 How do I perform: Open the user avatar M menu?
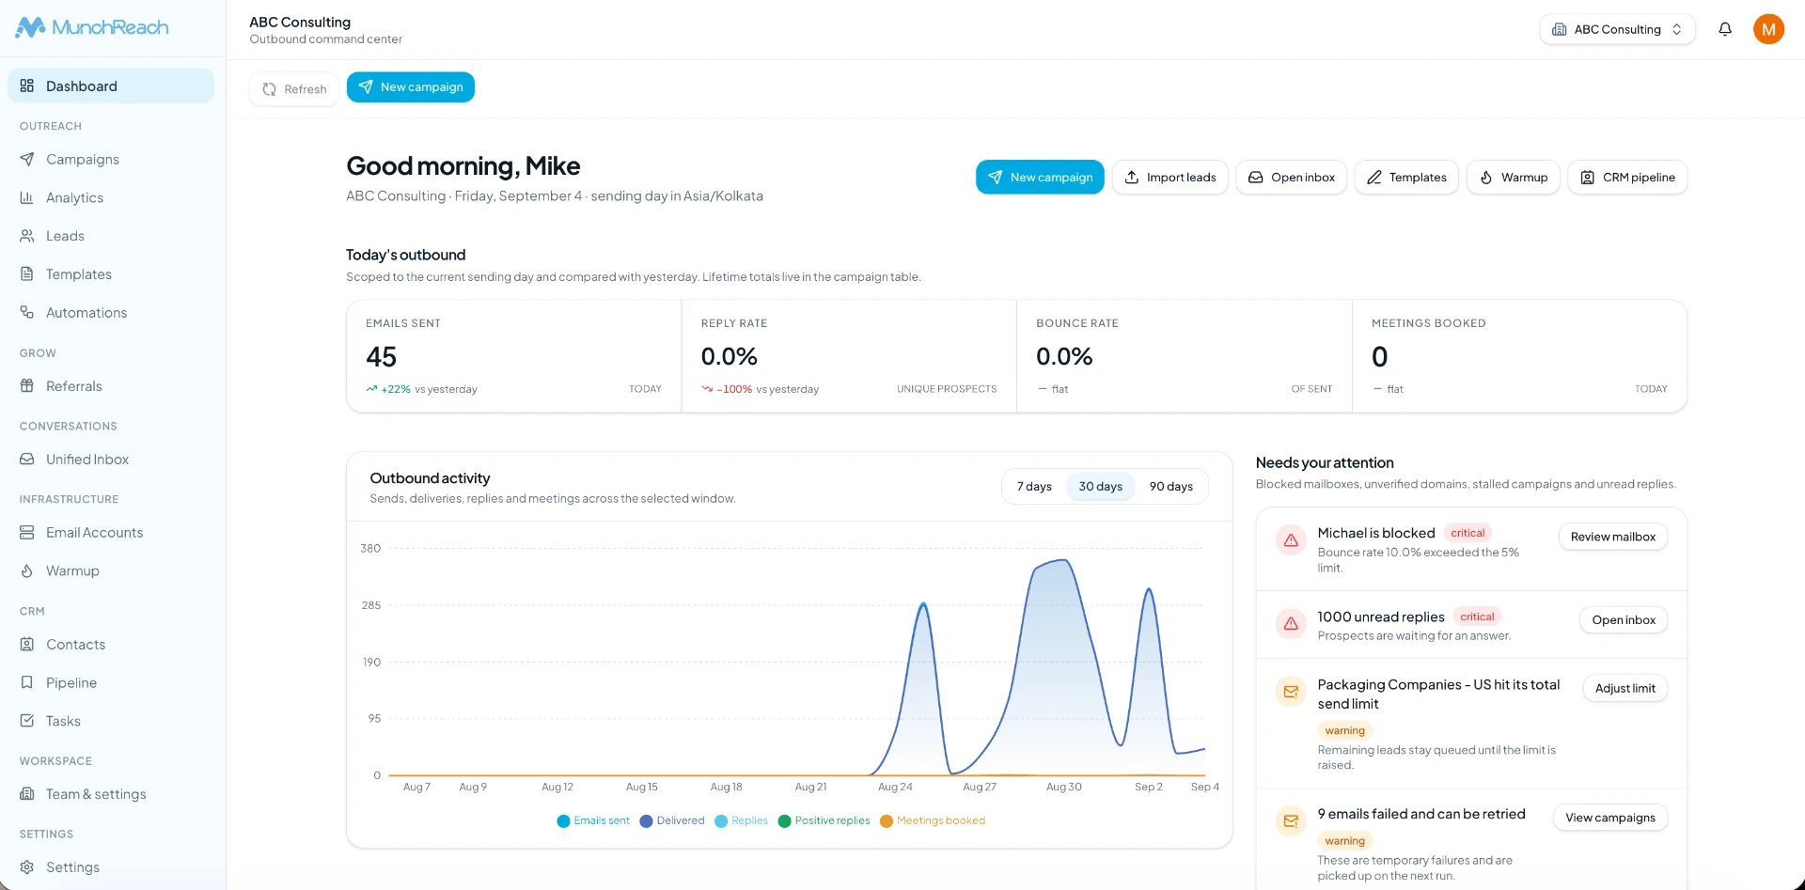1768,29
